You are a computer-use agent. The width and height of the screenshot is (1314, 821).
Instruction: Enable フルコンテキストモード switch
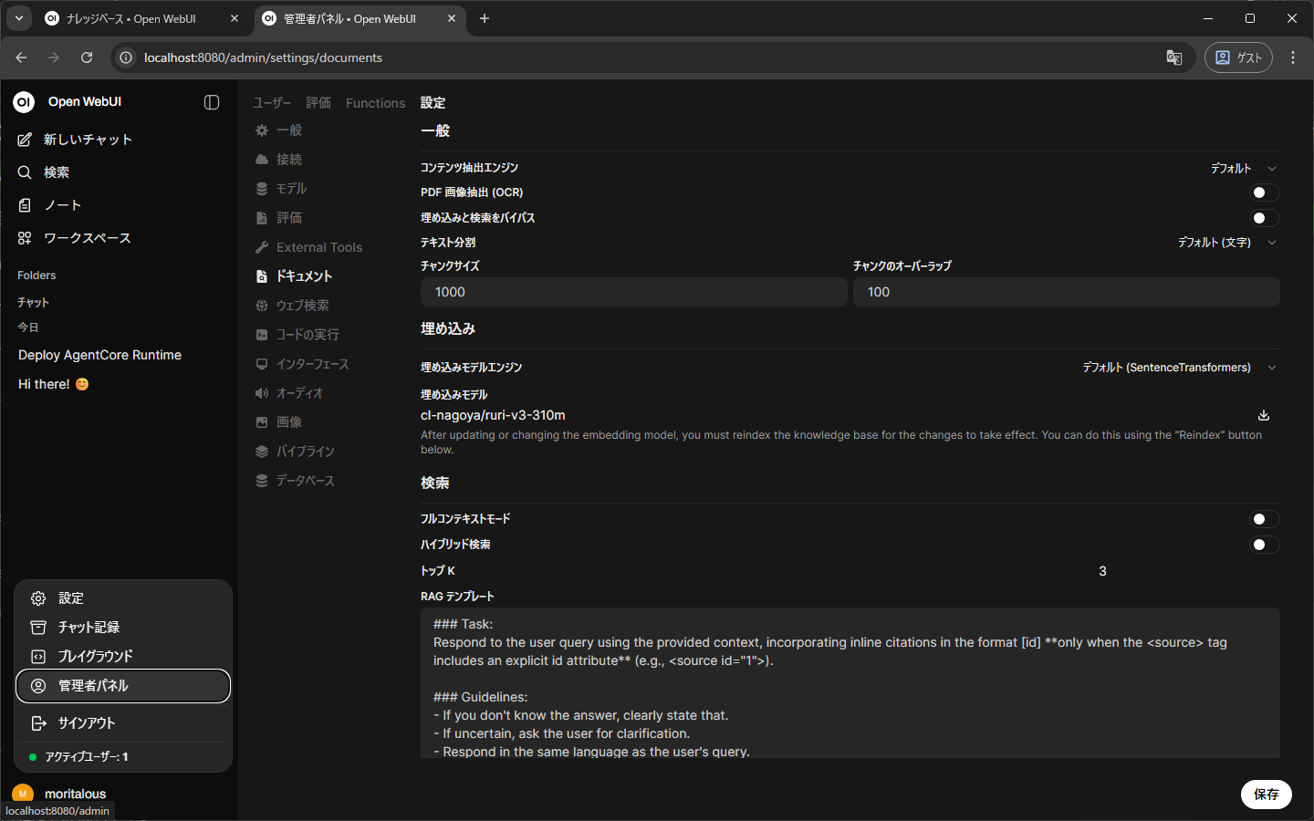tap(1264, 519)
